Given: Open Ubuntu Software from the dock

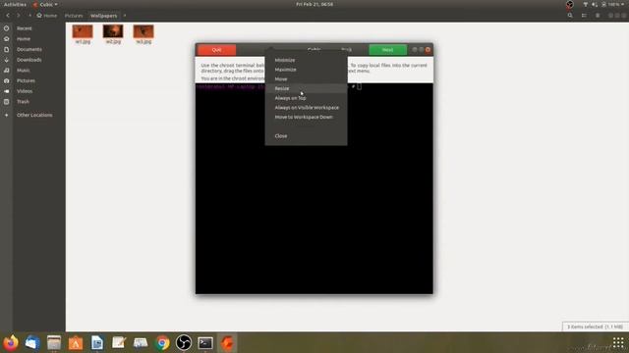Looking at the screenshot, I should [76, 343].
